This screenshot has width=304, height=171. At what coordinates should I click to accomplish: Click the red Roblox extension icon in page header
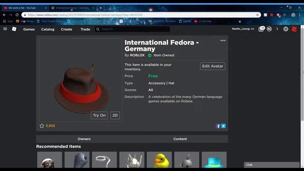coord(294,29)
